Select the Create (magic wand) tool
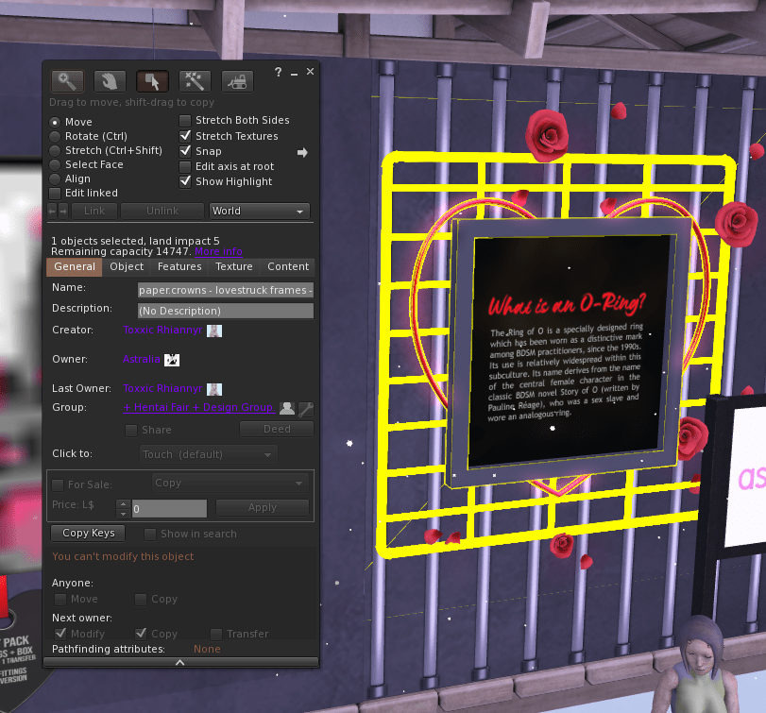 tap(194, 81)
